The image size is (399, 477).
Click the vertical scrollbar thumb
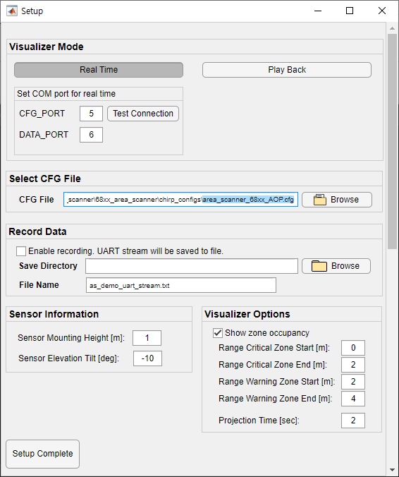coord(392,141)
